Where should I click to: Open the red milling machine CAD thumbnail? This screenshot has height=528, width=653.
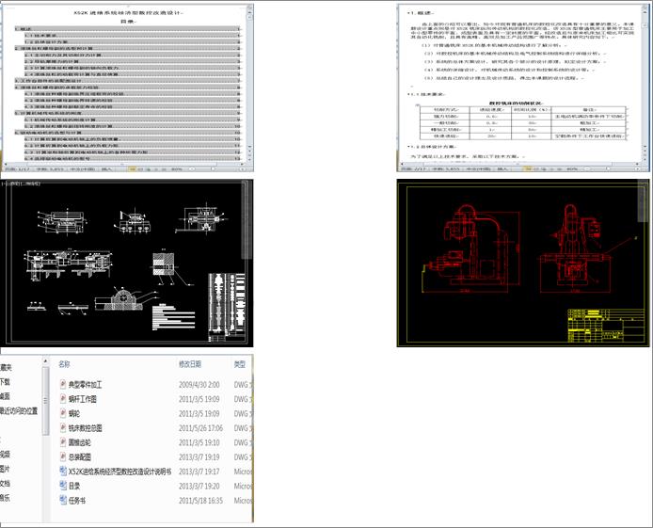tap(523, 263)
